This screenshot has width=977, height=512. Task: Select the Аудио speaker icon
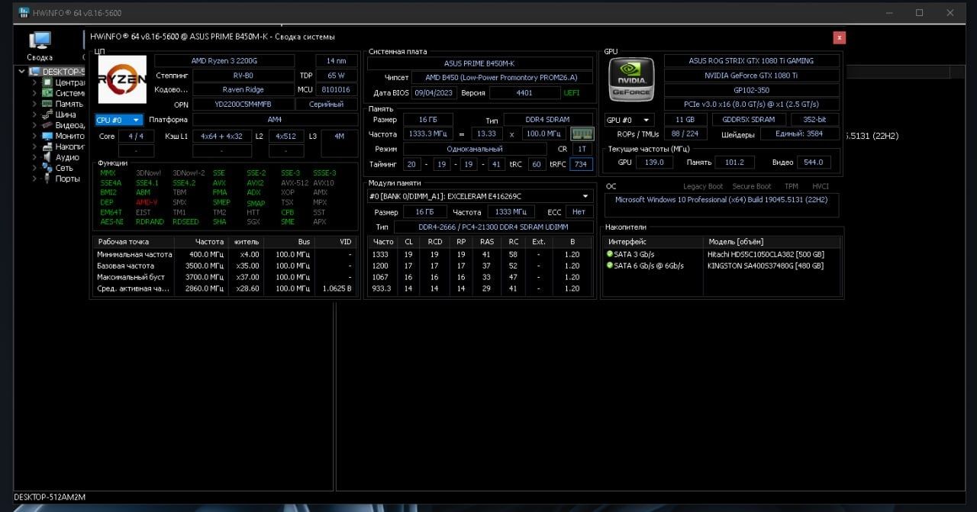tap(47, 157)
